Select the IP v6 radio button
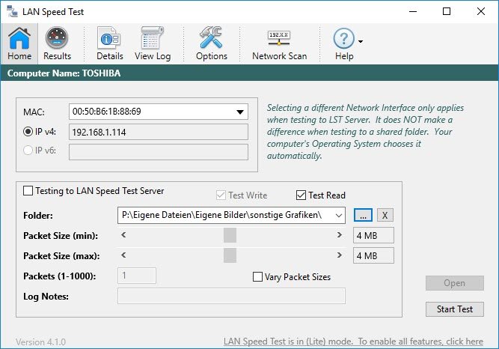 click(28, 150)
